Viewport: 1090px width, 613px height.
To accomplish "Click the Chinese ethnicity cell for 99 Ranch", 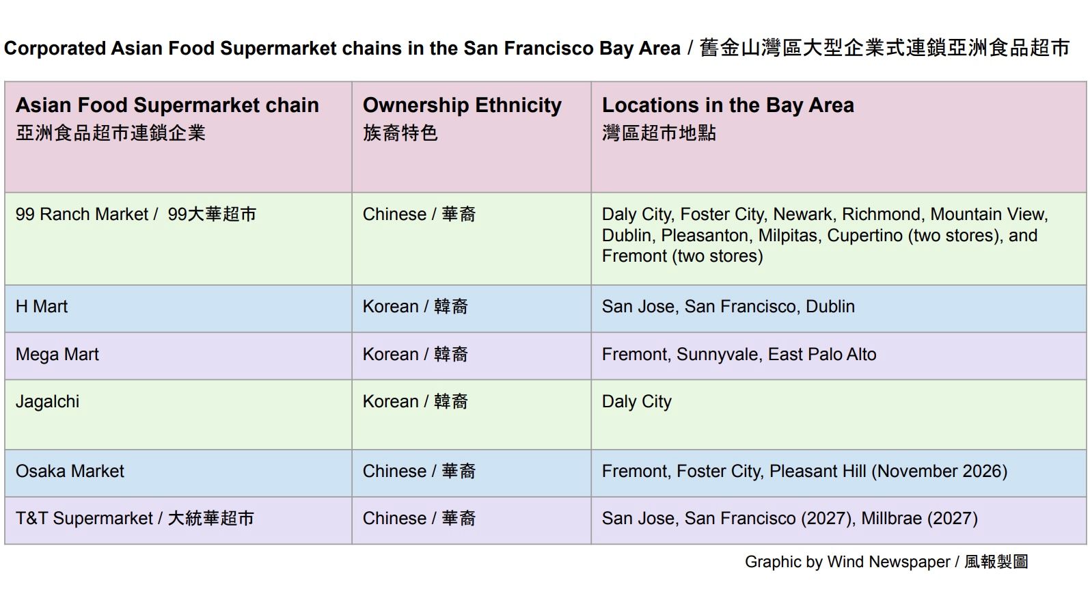I will tap(472, 239).
